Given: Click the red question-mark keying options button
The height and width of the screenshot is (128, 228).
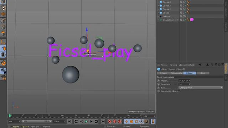Looking at the screenshot, I should click(x=120, y=122).
